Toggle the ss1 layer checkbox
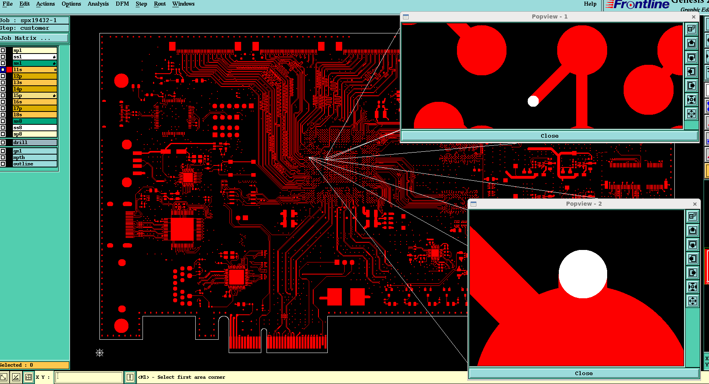Viewport: 709px width, 384px height. point(3,57)
